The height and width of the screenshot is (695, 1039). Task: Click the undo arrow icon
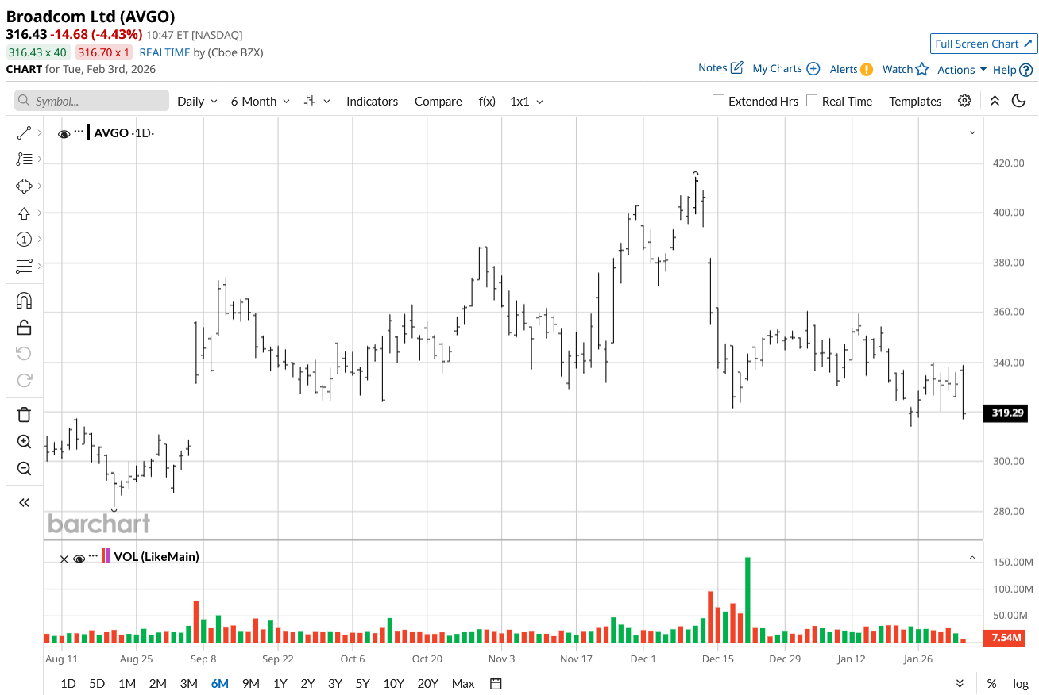24,353
